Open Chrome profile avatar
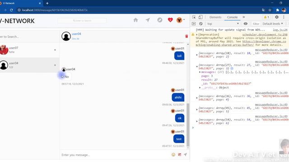 click(x=284, y=10)
